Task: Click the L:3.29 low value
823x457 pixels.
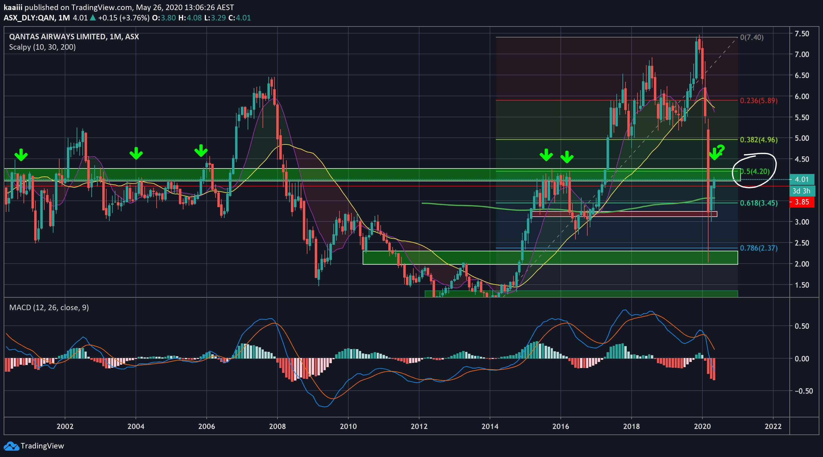Action: click(215, 18)
